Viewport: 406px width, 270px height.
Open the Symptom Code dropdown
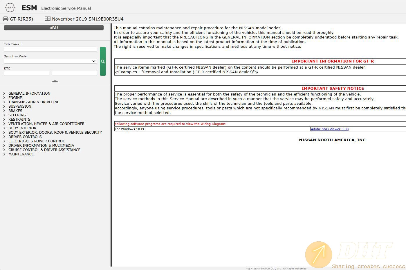point(50,61)
